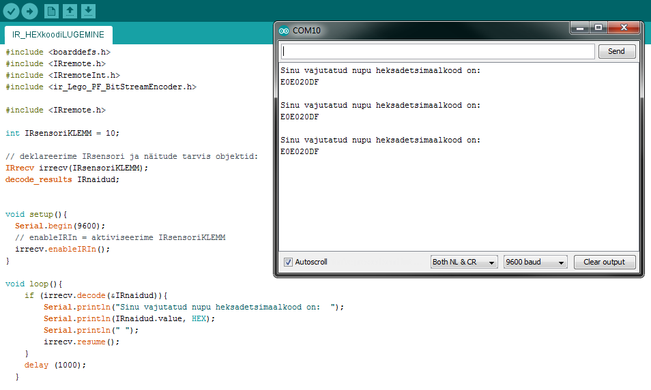Click the Verify checkmark icon
This screenshot has height=390, width=651.
coord(12,11)
